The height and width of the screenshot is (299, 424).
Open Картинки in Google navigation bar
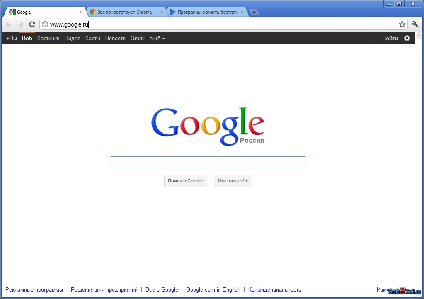click(x=48, y=39)
